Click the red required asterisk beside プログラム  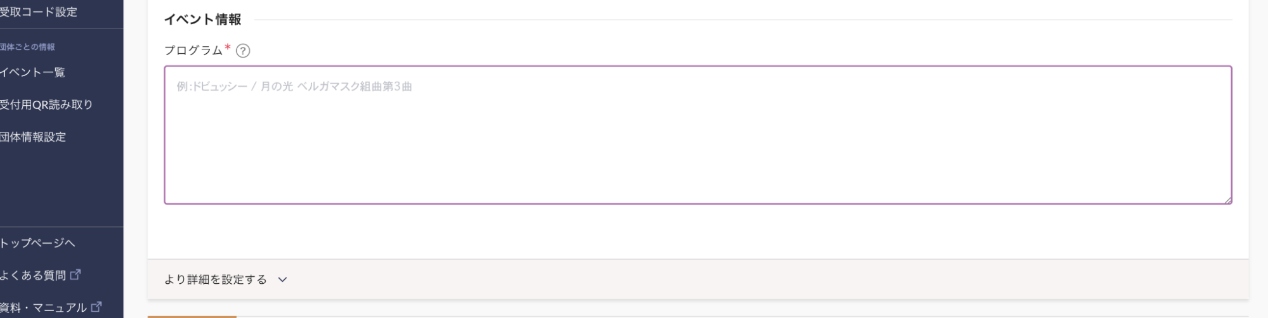(x=228, y=48)
